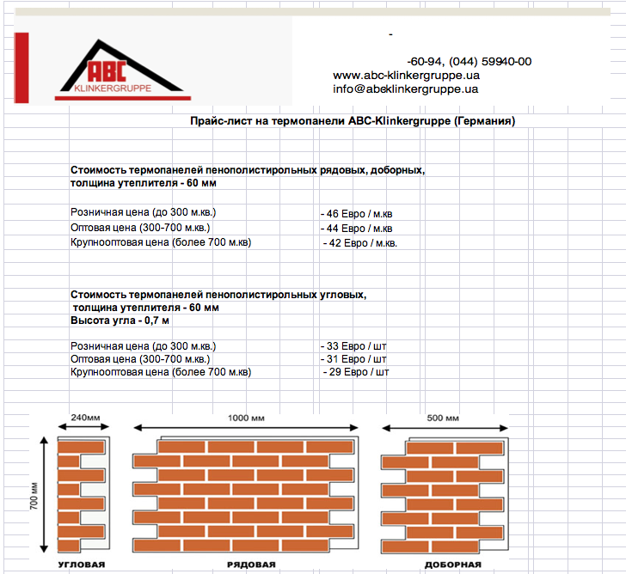The image size is (626, 574).
Task: Select the price '- 46 Евро / м.кв'
Action: click(x=357, y=214)
